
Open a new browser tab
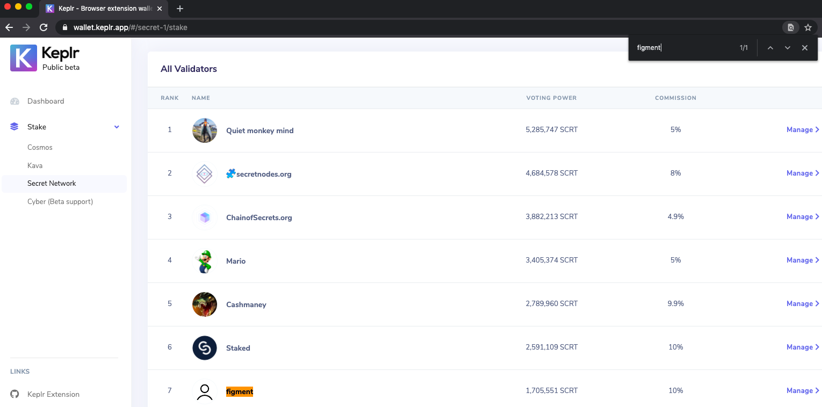(x=180, y=9)
